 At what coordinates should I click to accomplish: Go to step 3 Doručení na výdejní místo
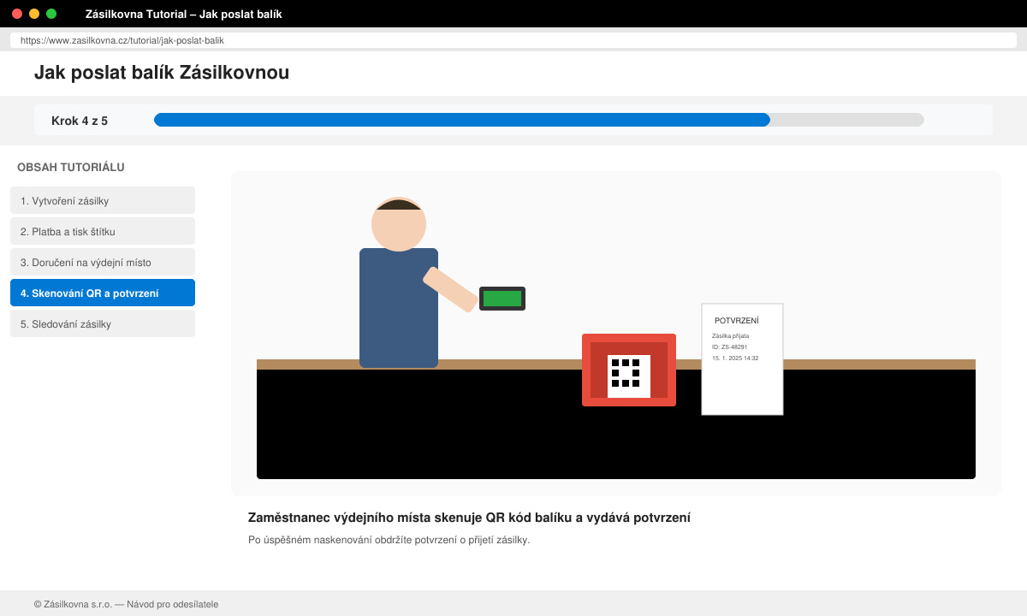click(x=103, y=262)
